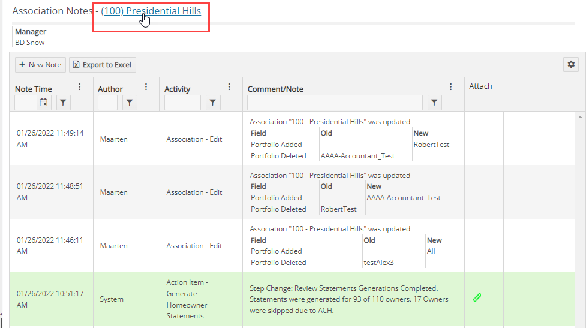This screenshot has width=586, height=328.
Task: Click the Activity filter funnel icon
Action: 213,103
